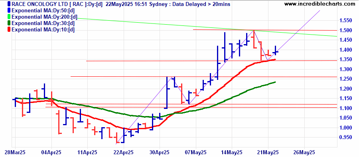Click the 1.200 price axis label
This screenshot has height=157, width=359.
click(345, 89)
